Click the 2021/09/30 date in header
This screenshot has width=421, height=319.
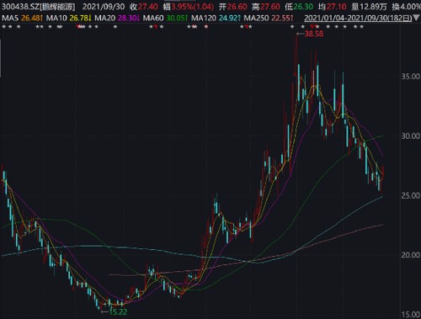104,7
